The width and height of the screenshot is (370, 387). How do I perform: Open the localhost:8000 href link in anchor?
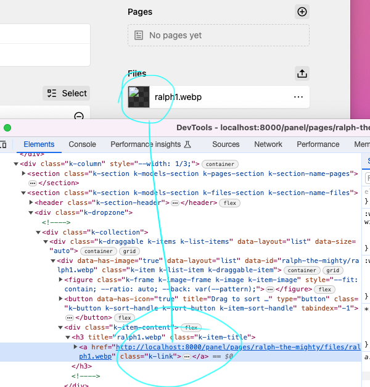pyautogui.click(x=220, y=352)
